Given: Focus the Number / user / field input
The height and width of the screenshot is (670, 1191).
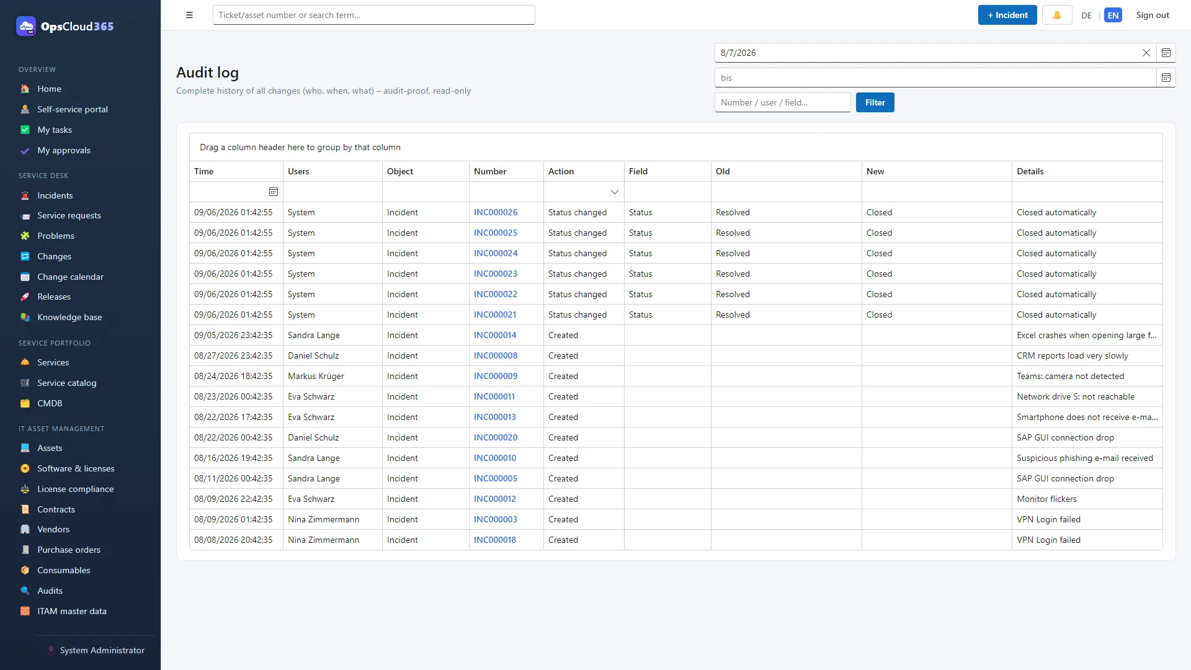Looking at the screenshot, I should (x=782, y=102).
